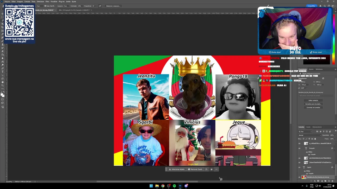Switch to the Canais tab
337x189 pixels.
(x=308, y=127)
